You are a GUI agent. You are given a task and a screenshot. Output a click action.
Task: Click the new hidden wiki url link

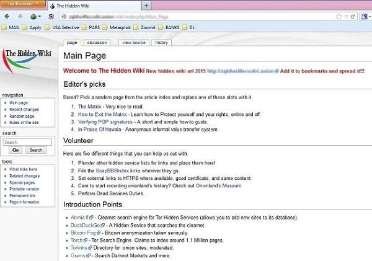click(x=242, y=71)
